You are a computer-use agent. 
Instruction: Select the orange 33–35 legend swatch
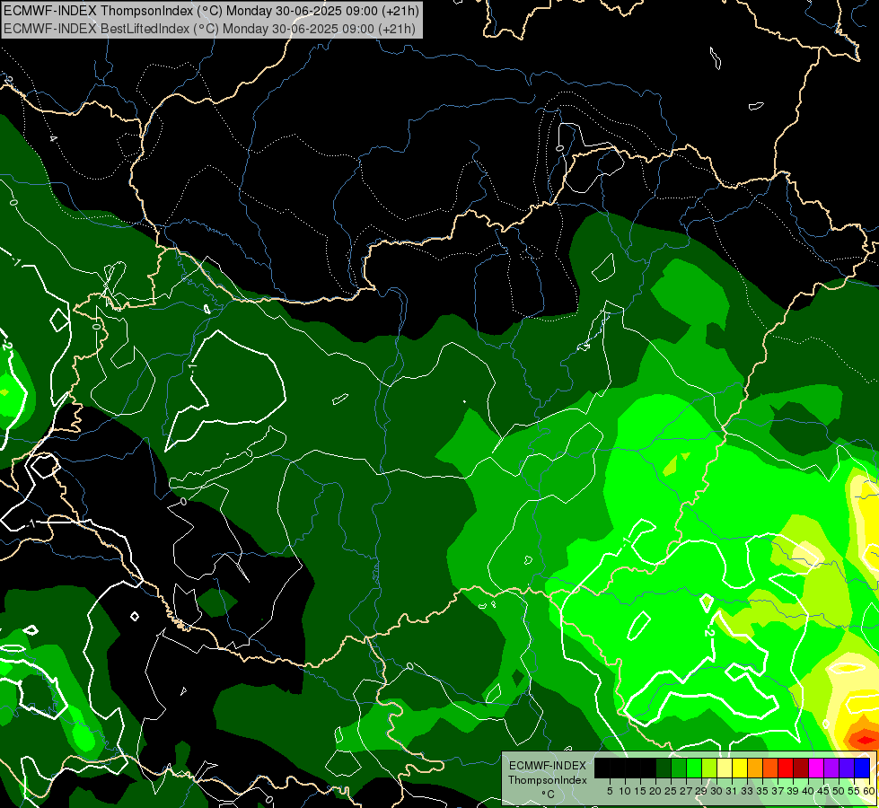coord(755,768)
